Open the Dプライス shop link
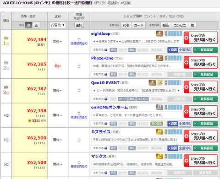 click(x=101, y=132)
